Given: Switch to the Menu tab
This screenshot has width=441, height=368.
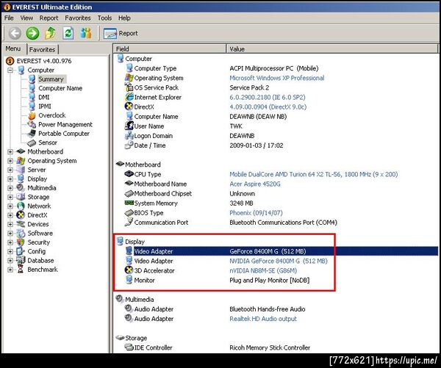Looking at the screenshot, I should click(x=13, y=48).
